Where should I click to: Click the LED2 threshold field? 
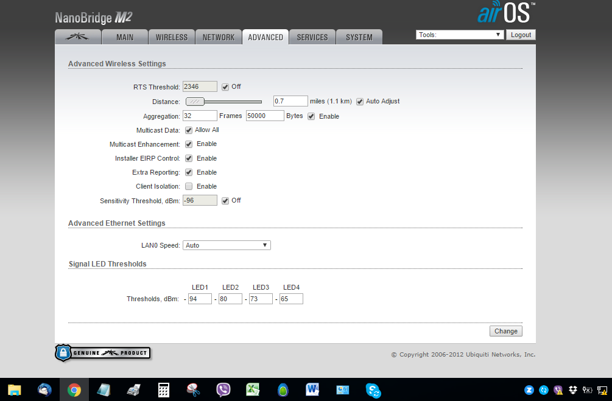230,299
